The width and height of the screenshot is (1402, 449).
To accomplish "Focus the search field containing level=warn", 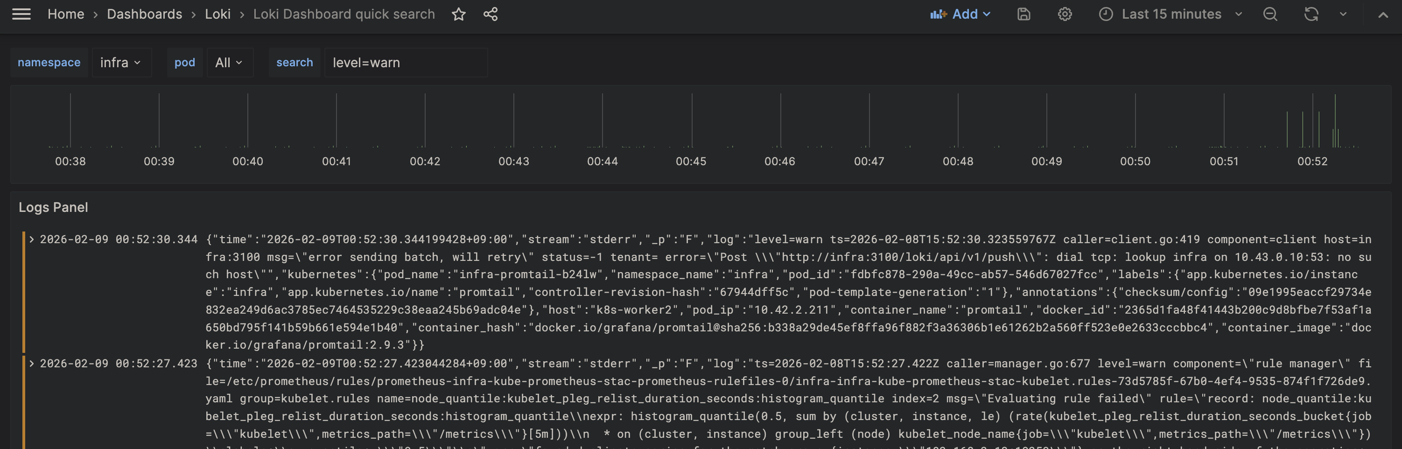I will pos(406,63).
